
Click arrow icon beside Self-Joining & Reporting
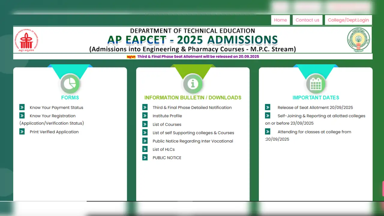(268, 116)
